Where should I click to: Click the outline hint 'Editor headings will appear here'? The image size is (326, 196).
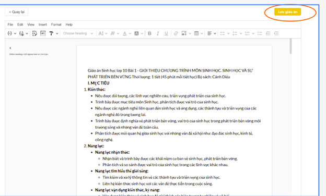click(29, 54)
